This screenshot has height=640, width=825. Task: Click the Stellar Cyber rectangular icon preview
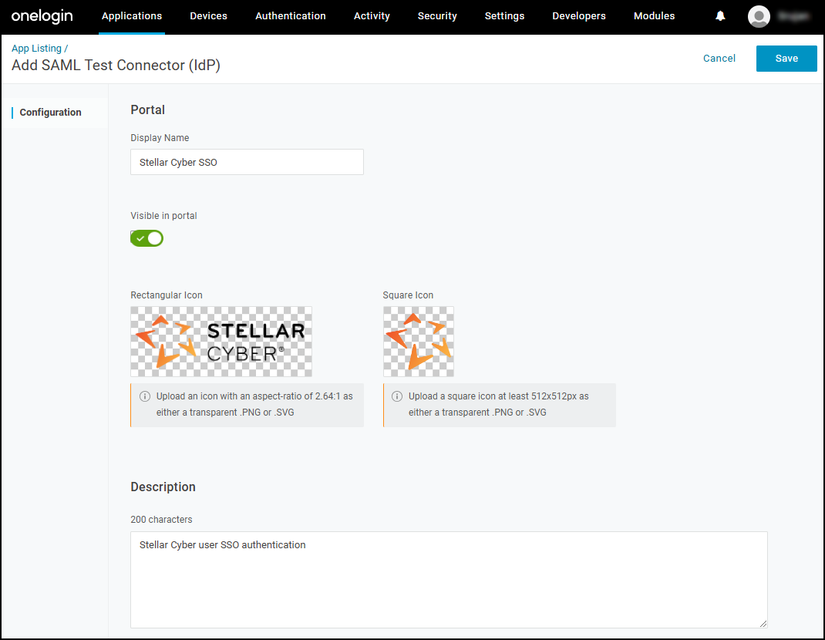click(221, 342)
